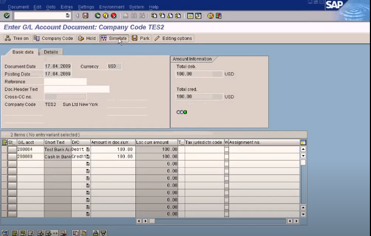This screenshot has height=236, width=371.
Task: Open the Settings menu
Action: tap(86, 7)
